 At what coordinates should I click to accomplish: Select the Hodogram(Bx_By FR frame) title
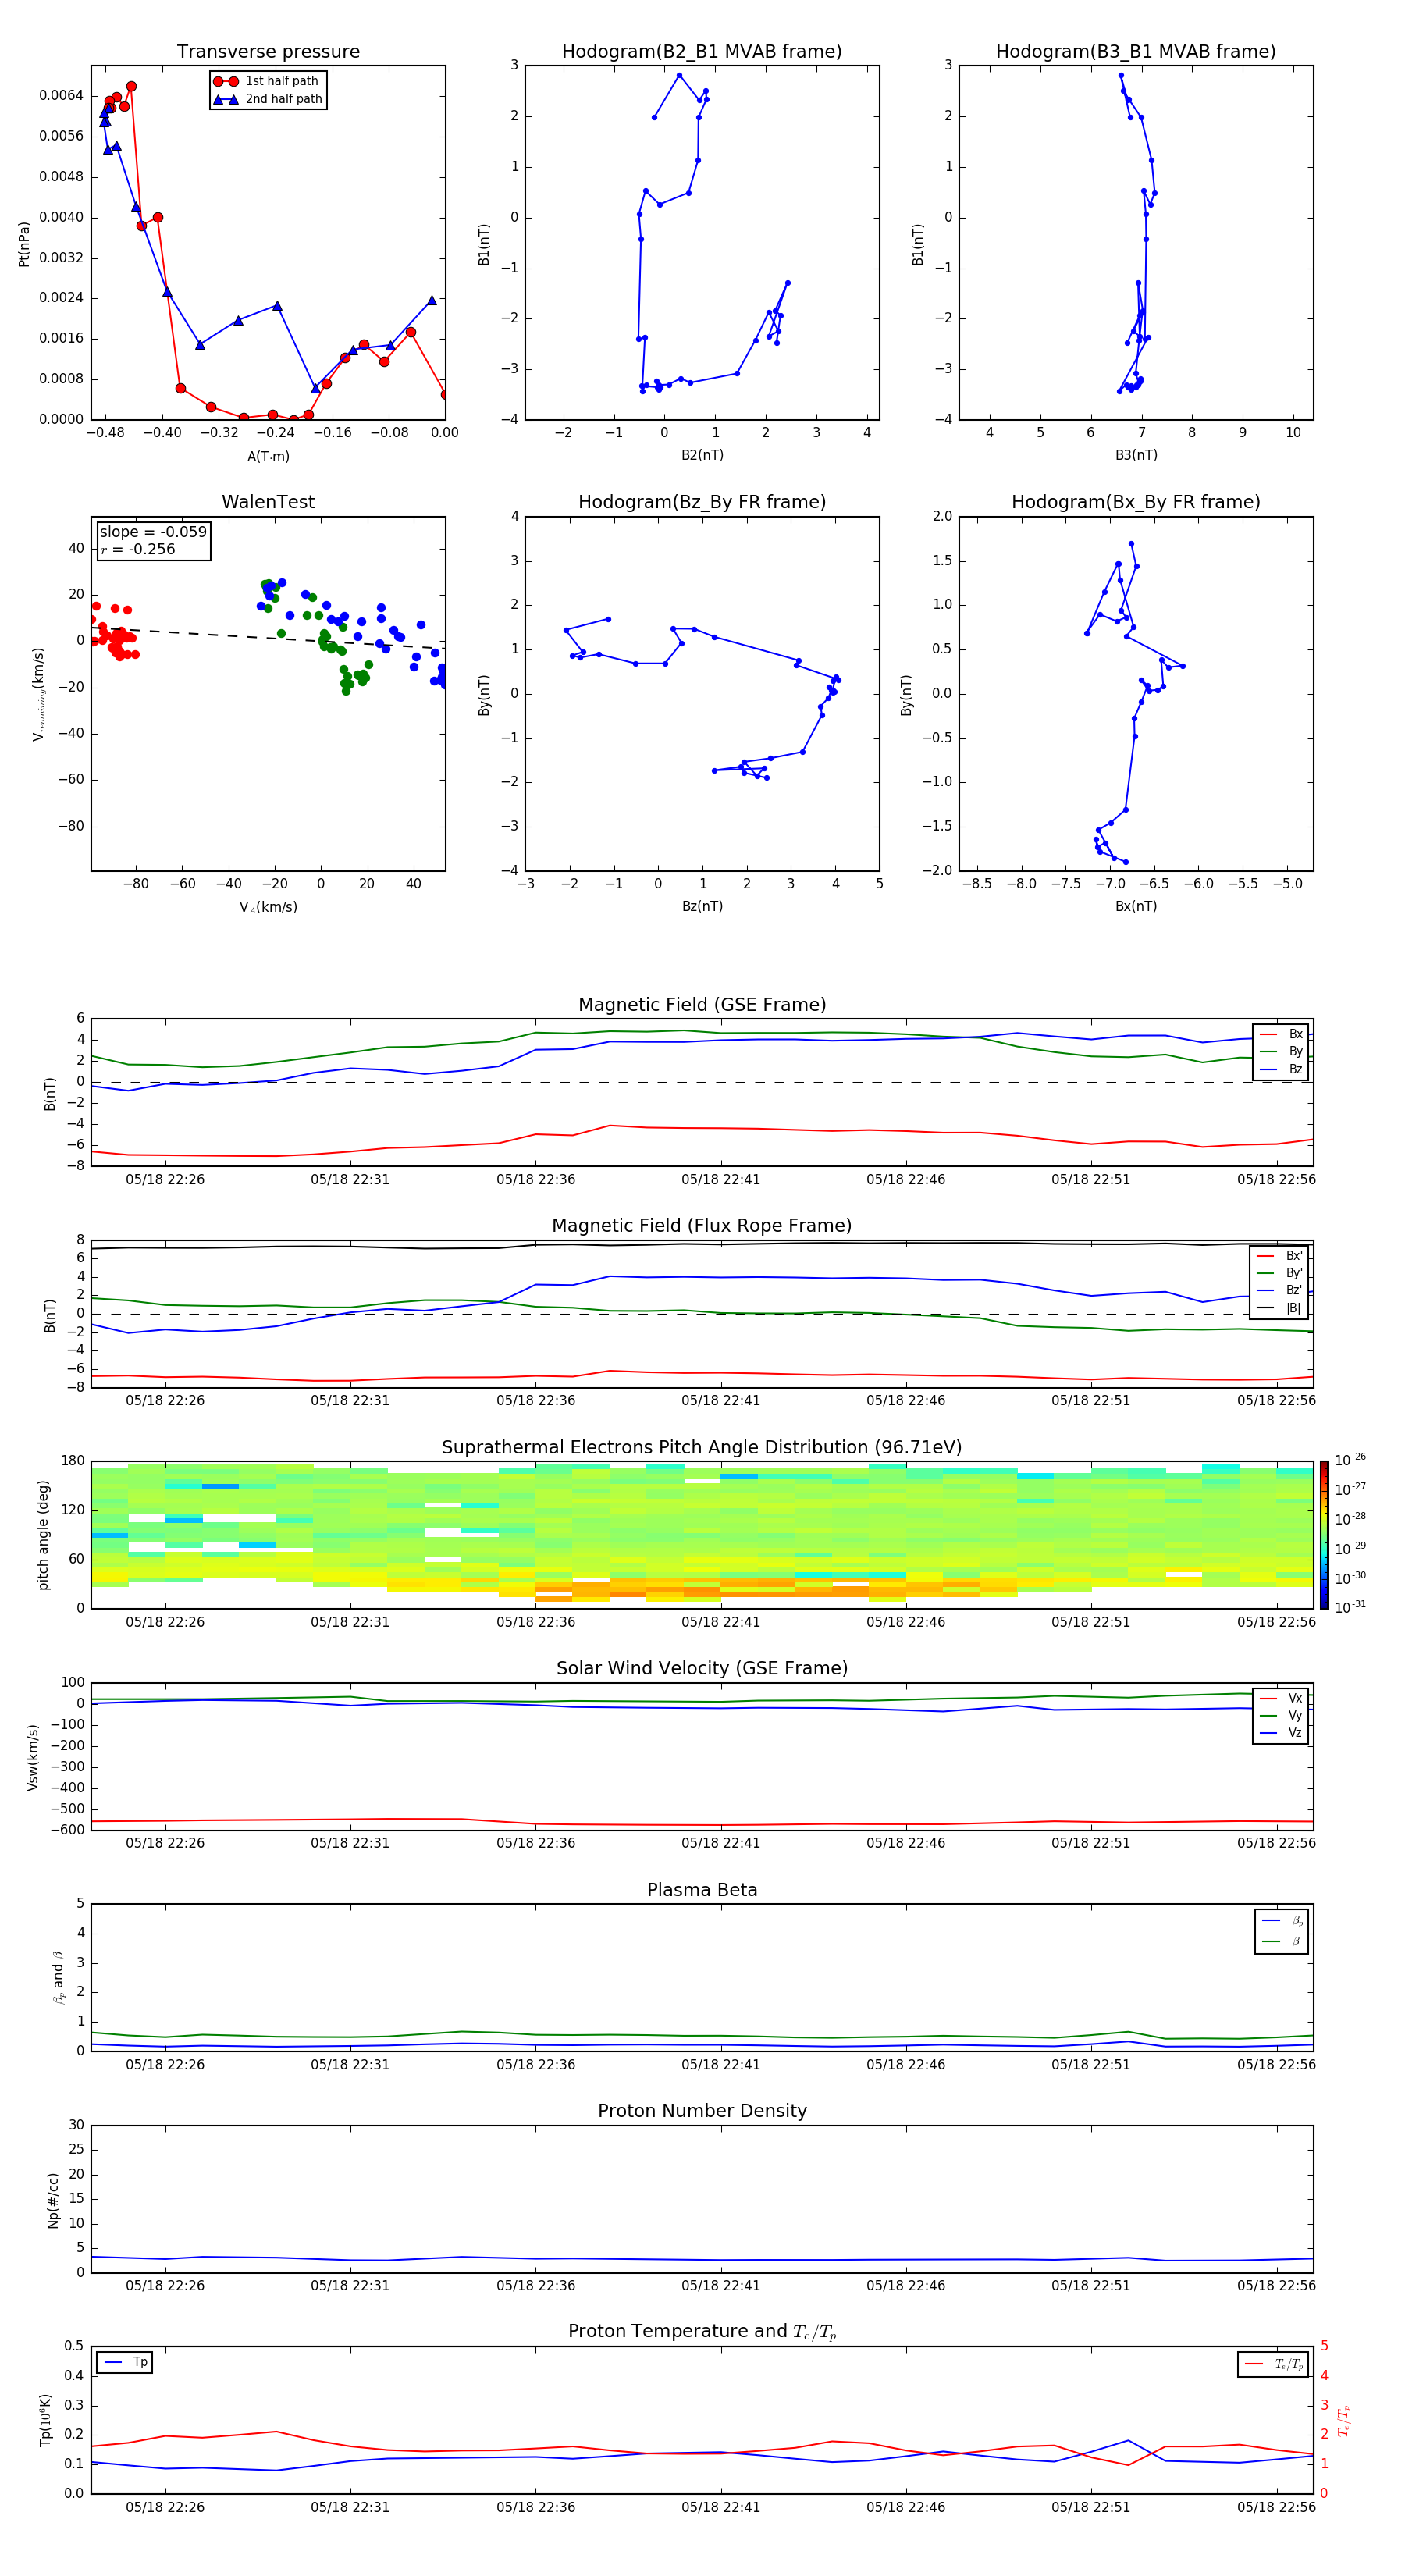1135,502
